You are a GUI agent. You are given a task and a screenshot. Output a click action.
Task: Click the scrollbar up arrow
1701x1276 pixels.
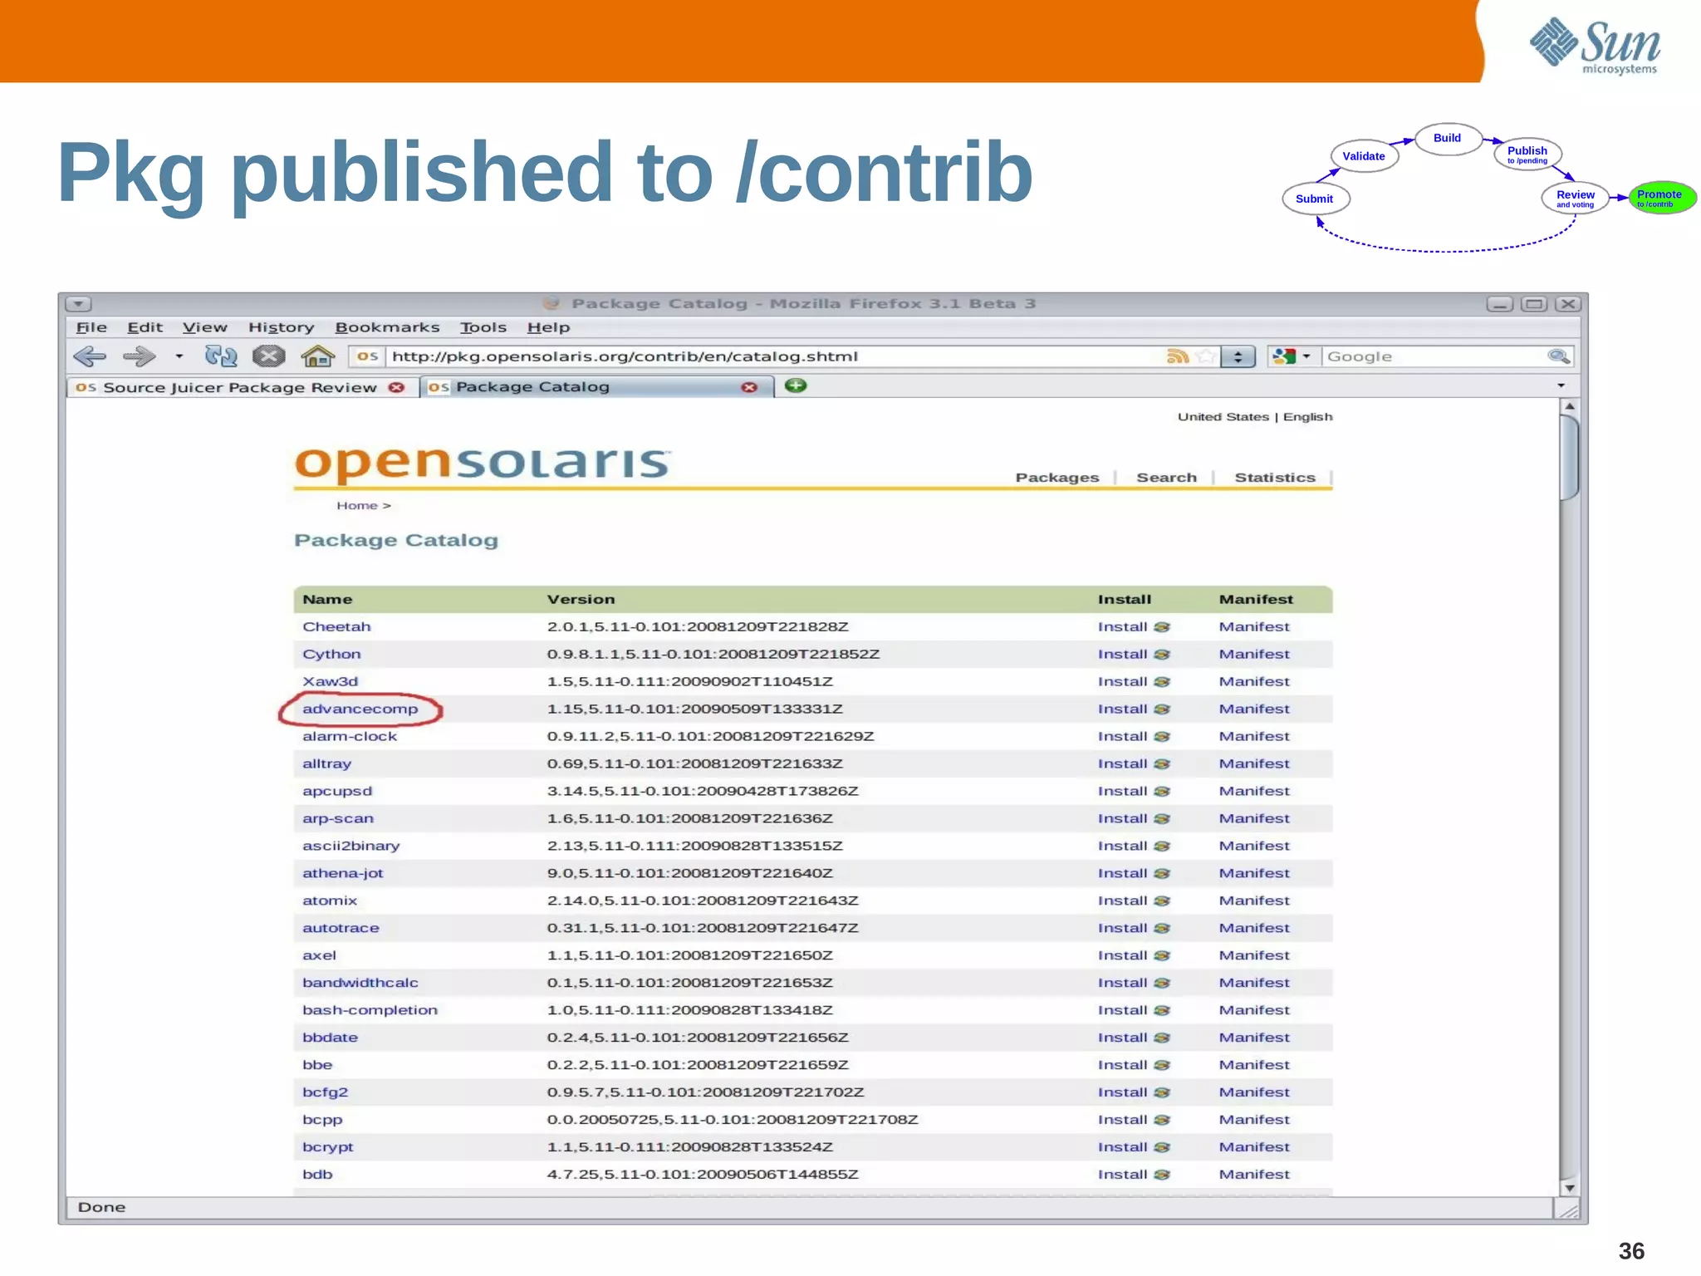(1569, 406)
